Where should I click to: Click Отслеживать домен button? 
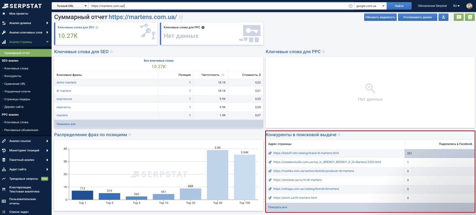(x=418, y=17)
